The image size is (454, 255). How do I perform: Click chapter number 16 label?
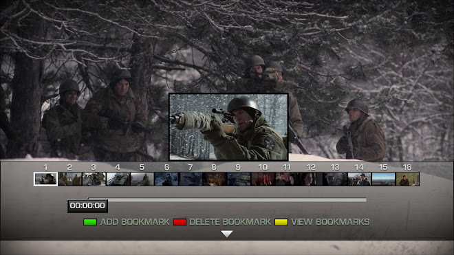pos(407,167)
